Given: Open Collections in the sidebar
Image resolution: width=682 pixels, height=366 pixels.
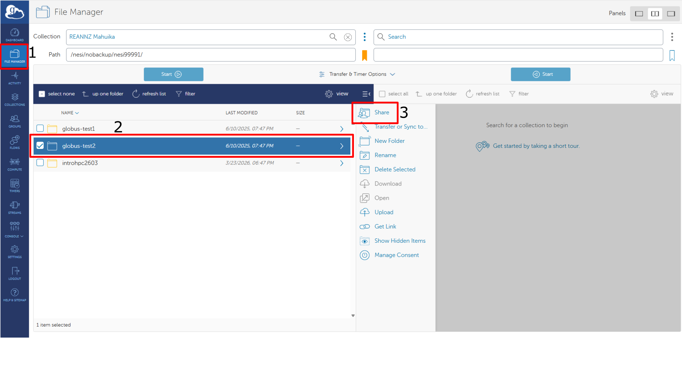Looking at the screenshot, I should point(15,100).
